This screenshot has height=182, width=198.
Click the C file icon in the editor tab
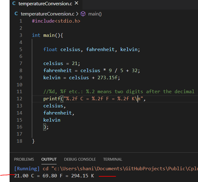pyautogui.click(x=14, y=4)
